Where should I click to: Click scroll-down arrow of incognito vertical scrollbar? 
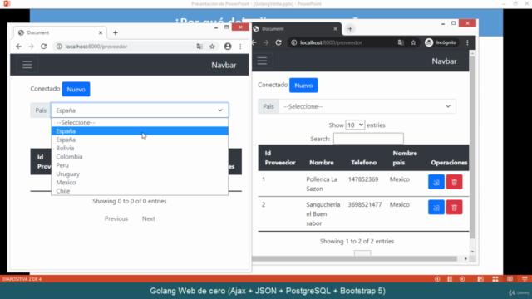click(472, 252)
